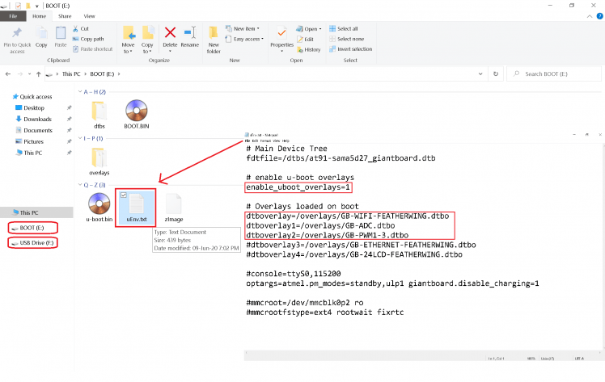Click the red Delete icon
The height and width of the screenshot is (382, 605).
click(170, 32)
